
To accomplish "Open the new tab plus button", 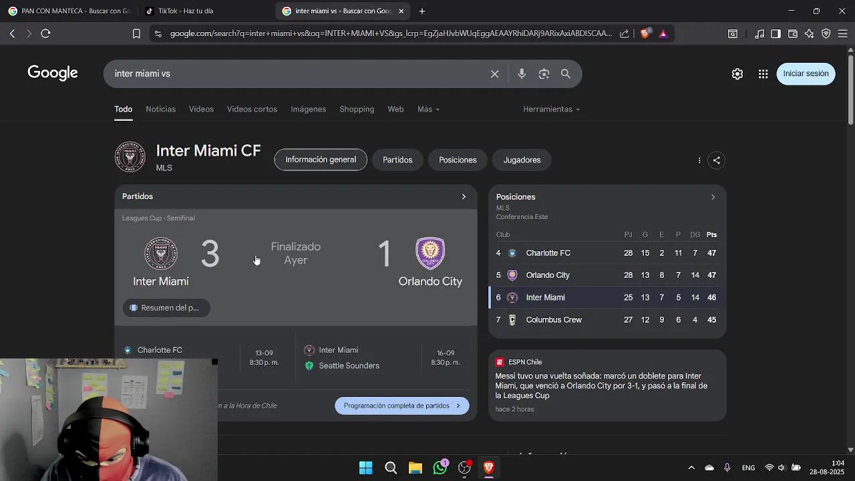I will 422,11.
